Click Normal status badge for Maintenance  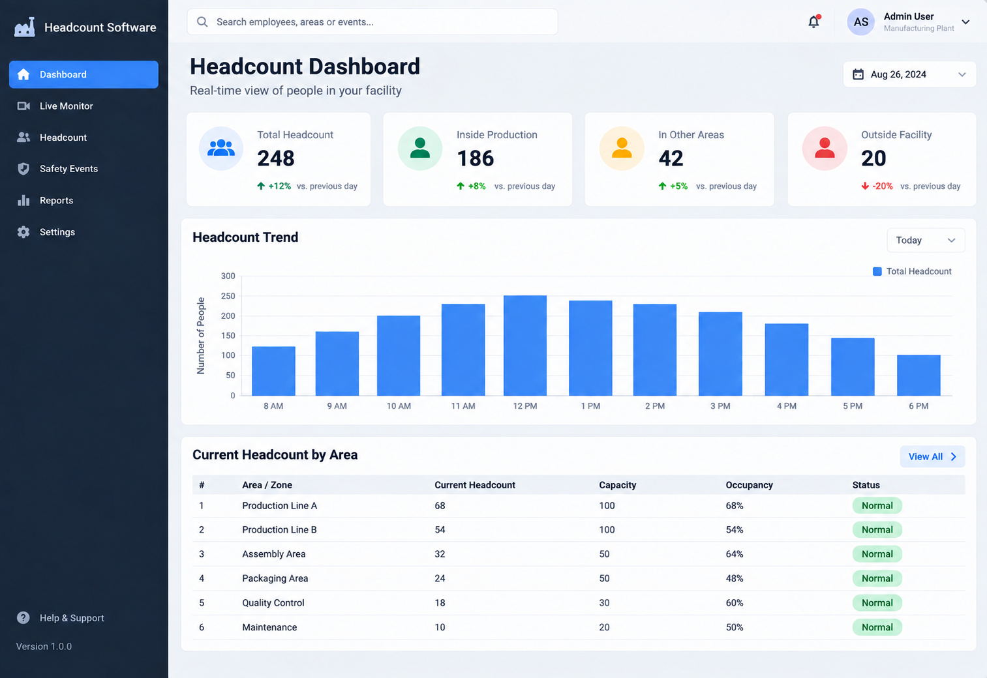pyautogui.click(x=877, y=627)
